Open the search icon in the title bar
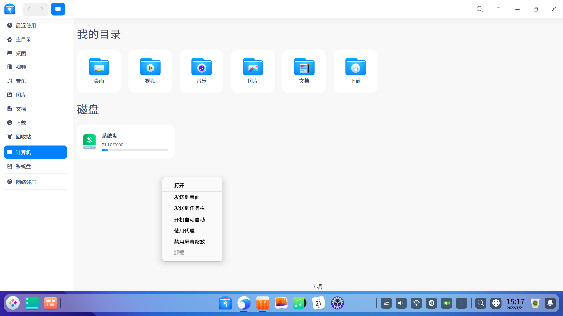Image resolution: width=563 pixels, height=316 pixels. (x=479, y=9)
